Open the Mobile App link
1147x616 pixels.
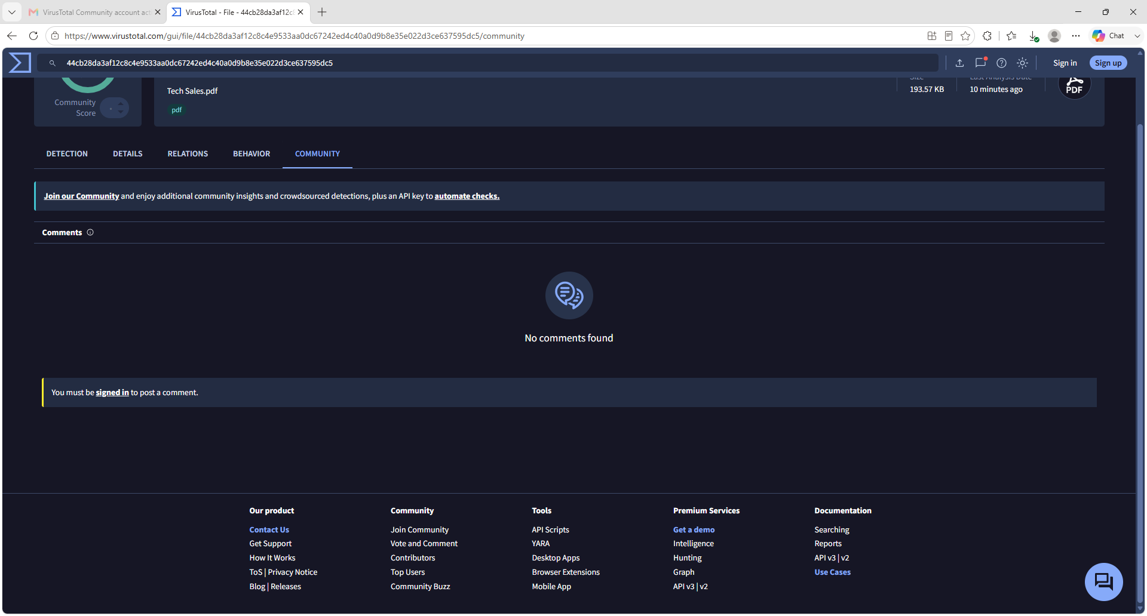551,587
